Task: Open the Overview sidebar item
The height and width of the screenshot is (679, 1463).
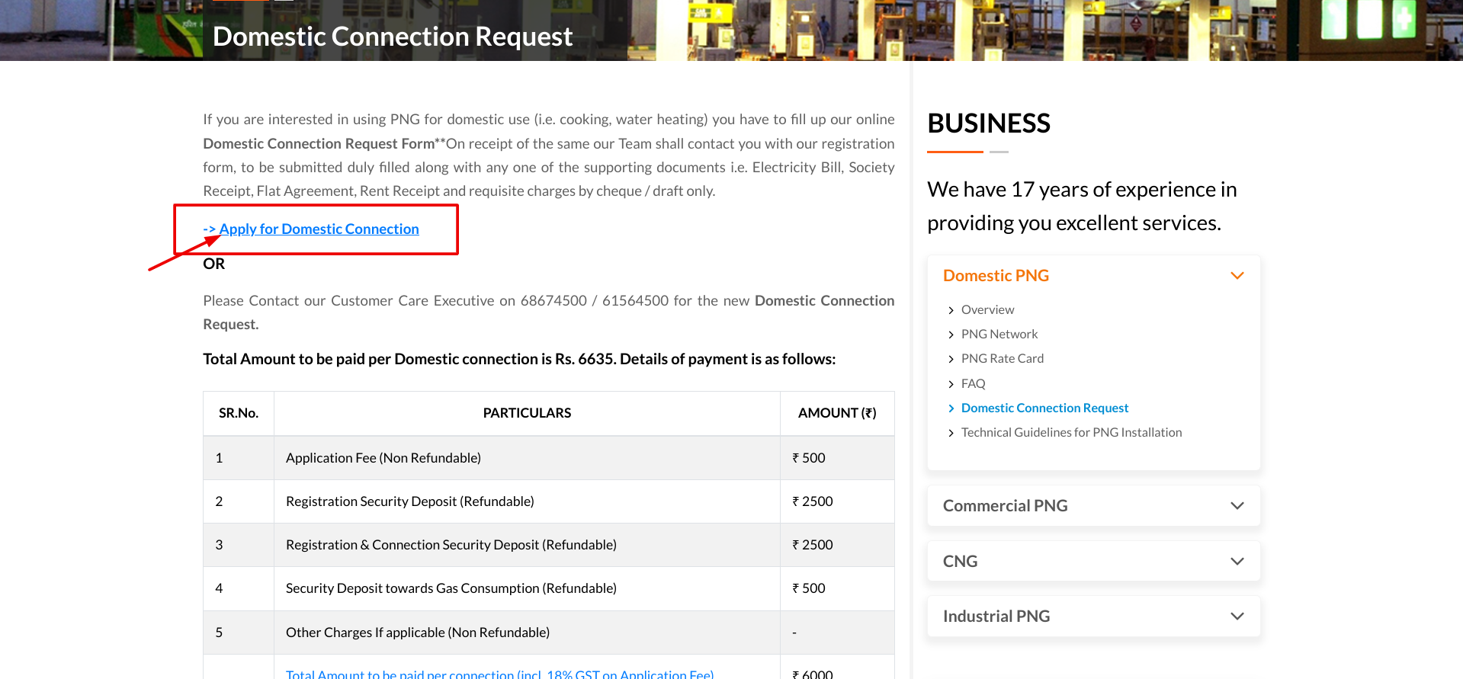Action: 987,310
